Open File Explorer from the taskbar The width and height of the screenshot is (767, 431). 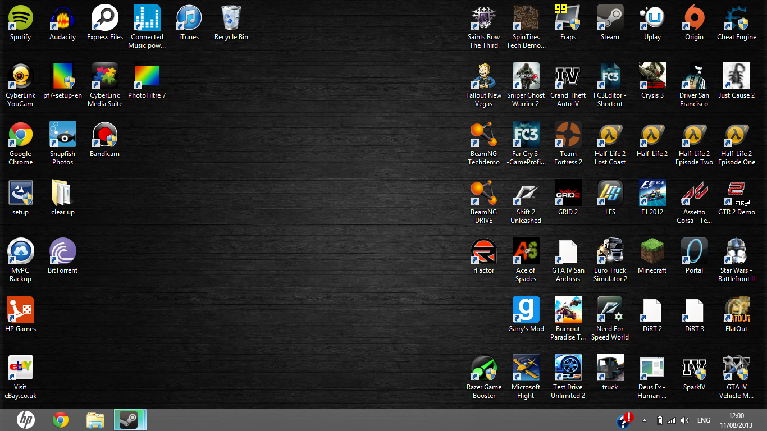tap(95, 420)
